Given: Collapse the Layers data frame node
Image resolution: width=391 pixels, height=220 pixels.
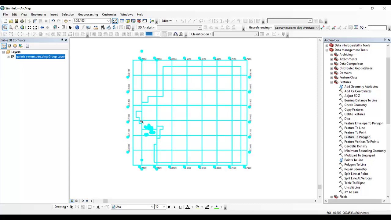Looking at the screenshot, I should 3,52.
